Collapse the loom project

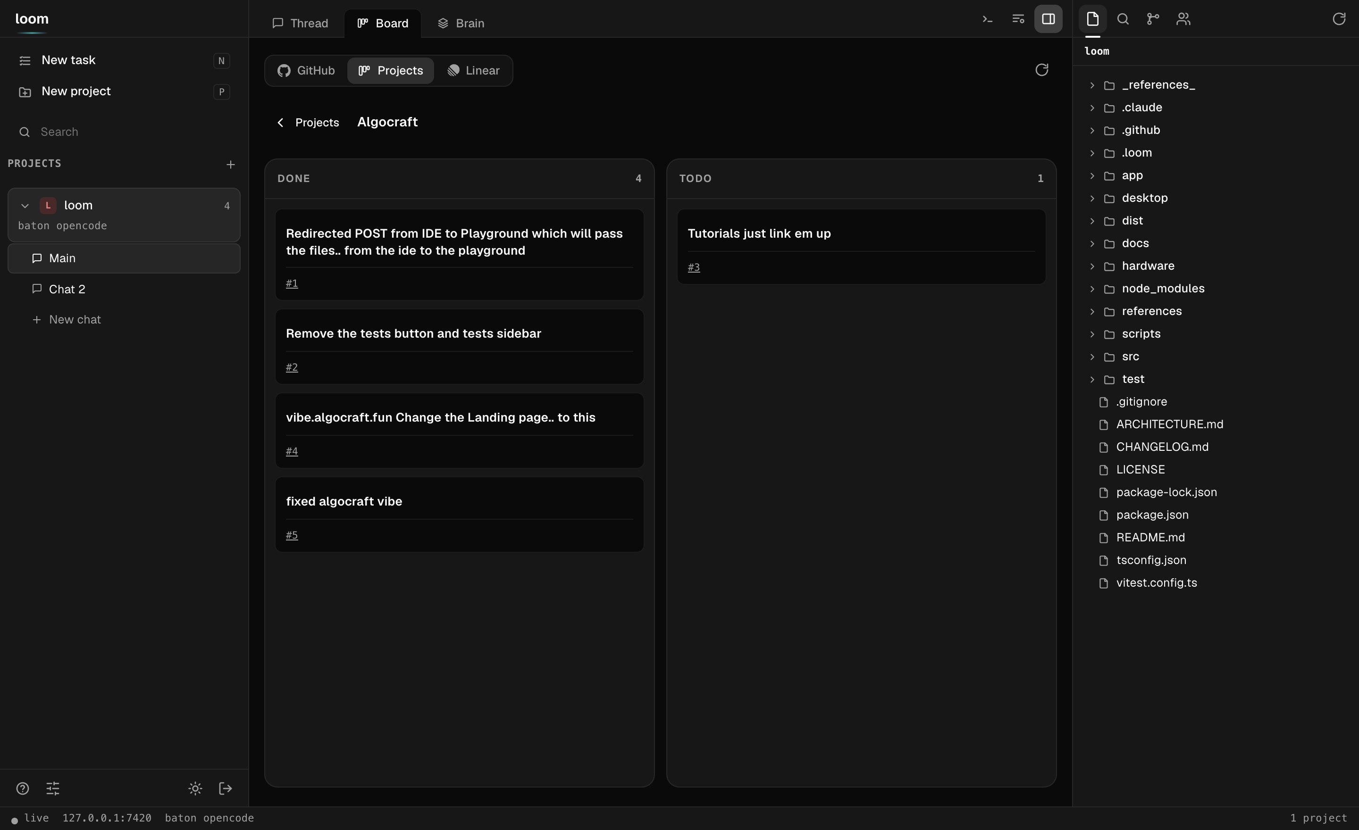[x=25, y=206]
